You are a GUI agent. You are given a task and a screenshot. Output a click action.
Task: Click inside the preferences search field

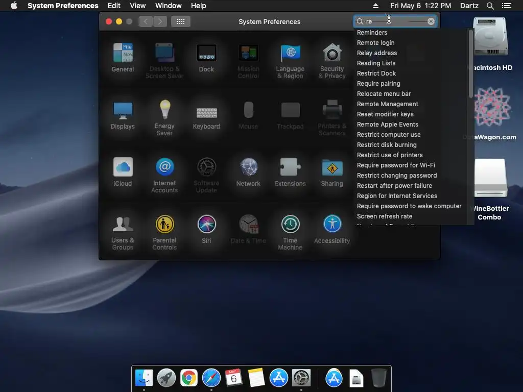(x=396, y=21)
